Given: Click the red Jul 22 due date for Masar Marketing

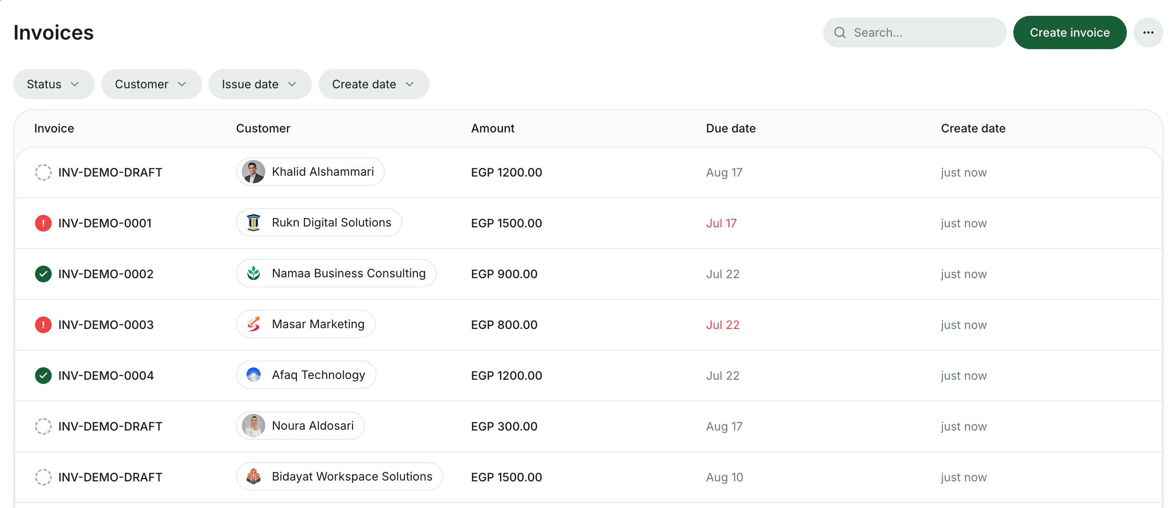Looking at the screenshot, I should pyautogui.click(x=723, y=325).
